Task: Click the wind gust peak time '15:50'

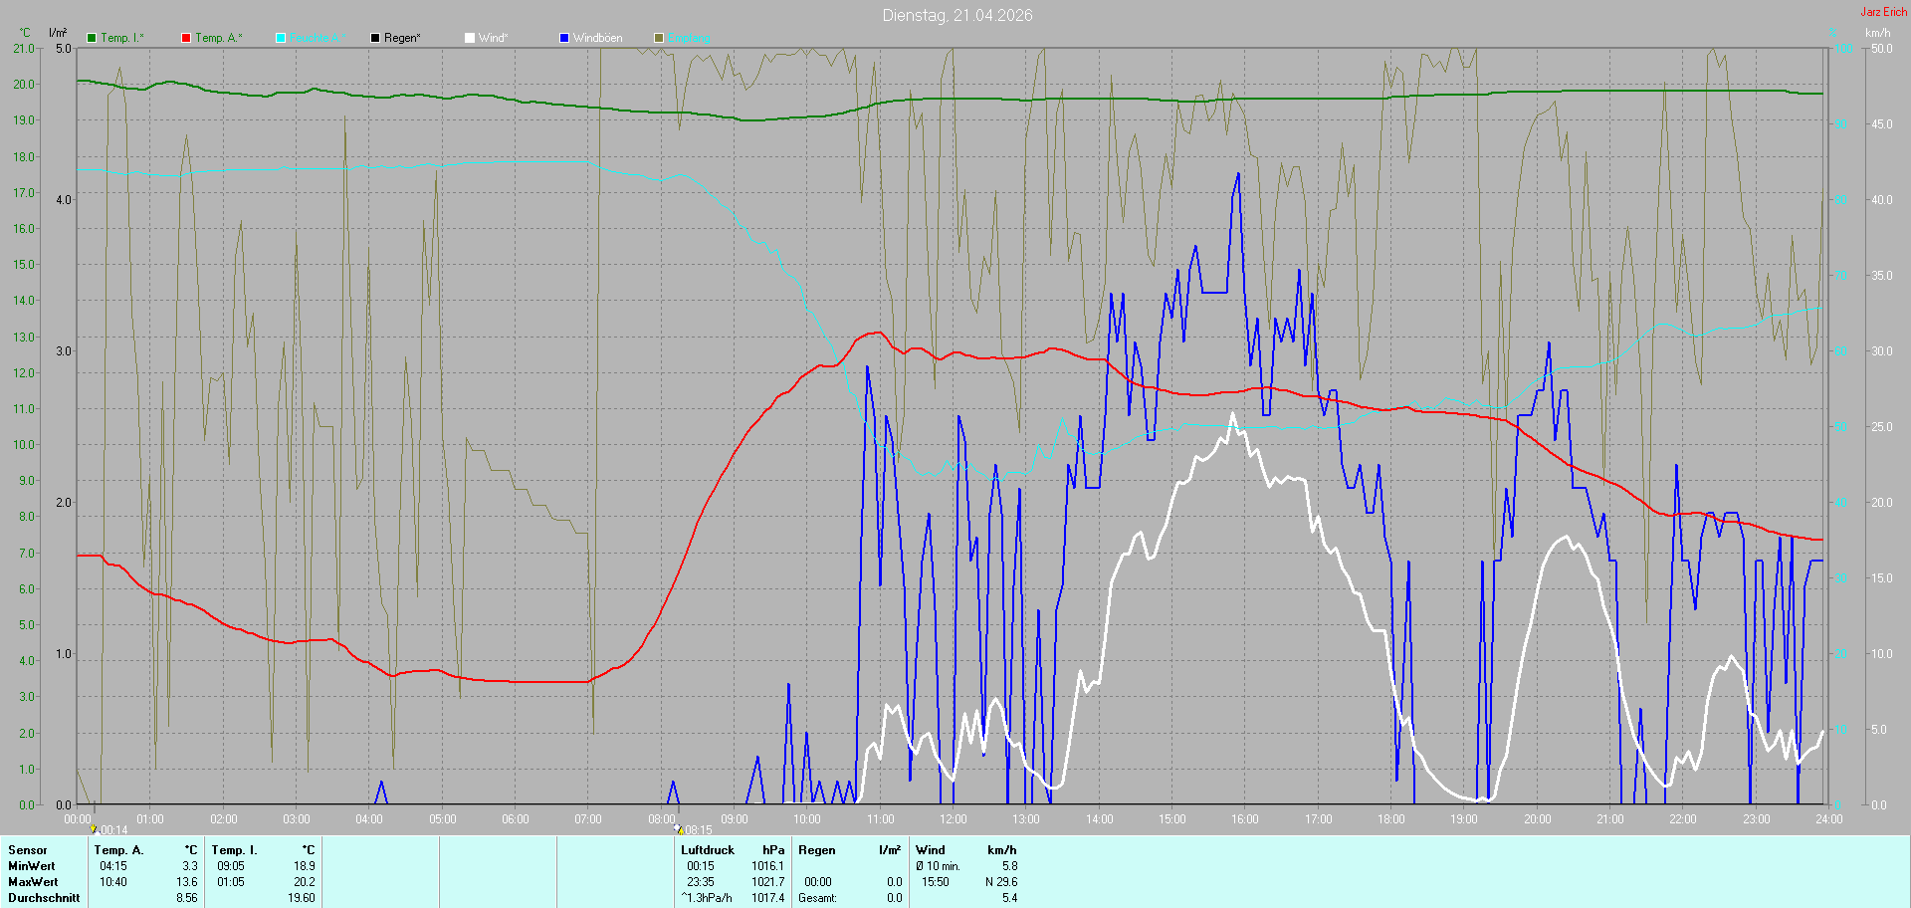Action: pyautogui.click(x=936, y=882)
